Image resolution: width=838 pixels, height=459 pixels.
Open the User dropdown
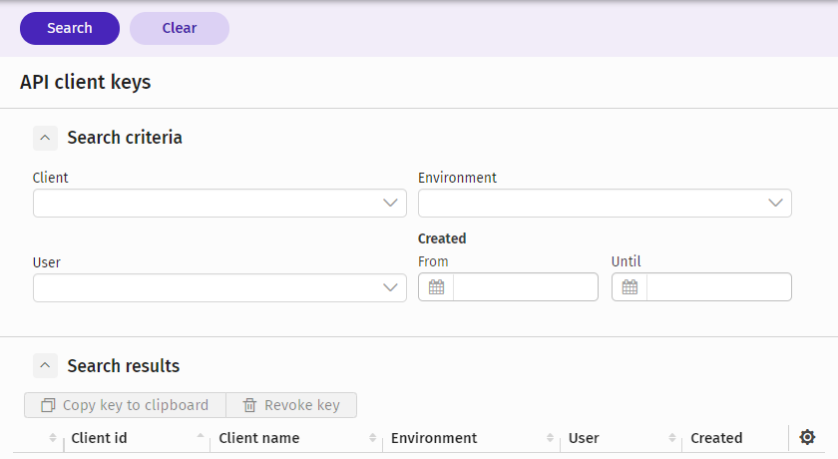click(219, 288)
